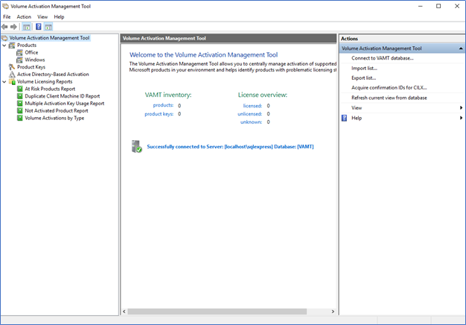Click Acquire confirmation IDs for CILX
The height and width of the screenshot is (325, 466).
389,88
